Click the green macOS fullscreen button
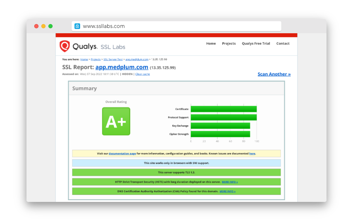The image size is (353, 221). [x=50, y=26]
